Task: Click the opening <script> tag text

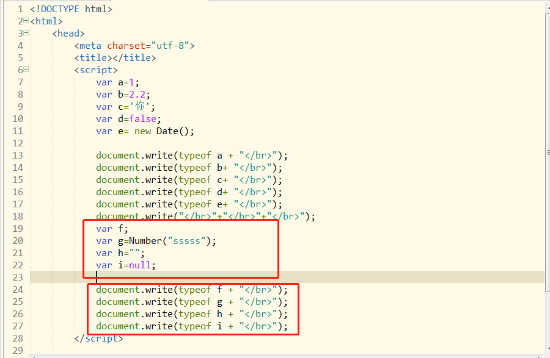Action: pos(96,70)
